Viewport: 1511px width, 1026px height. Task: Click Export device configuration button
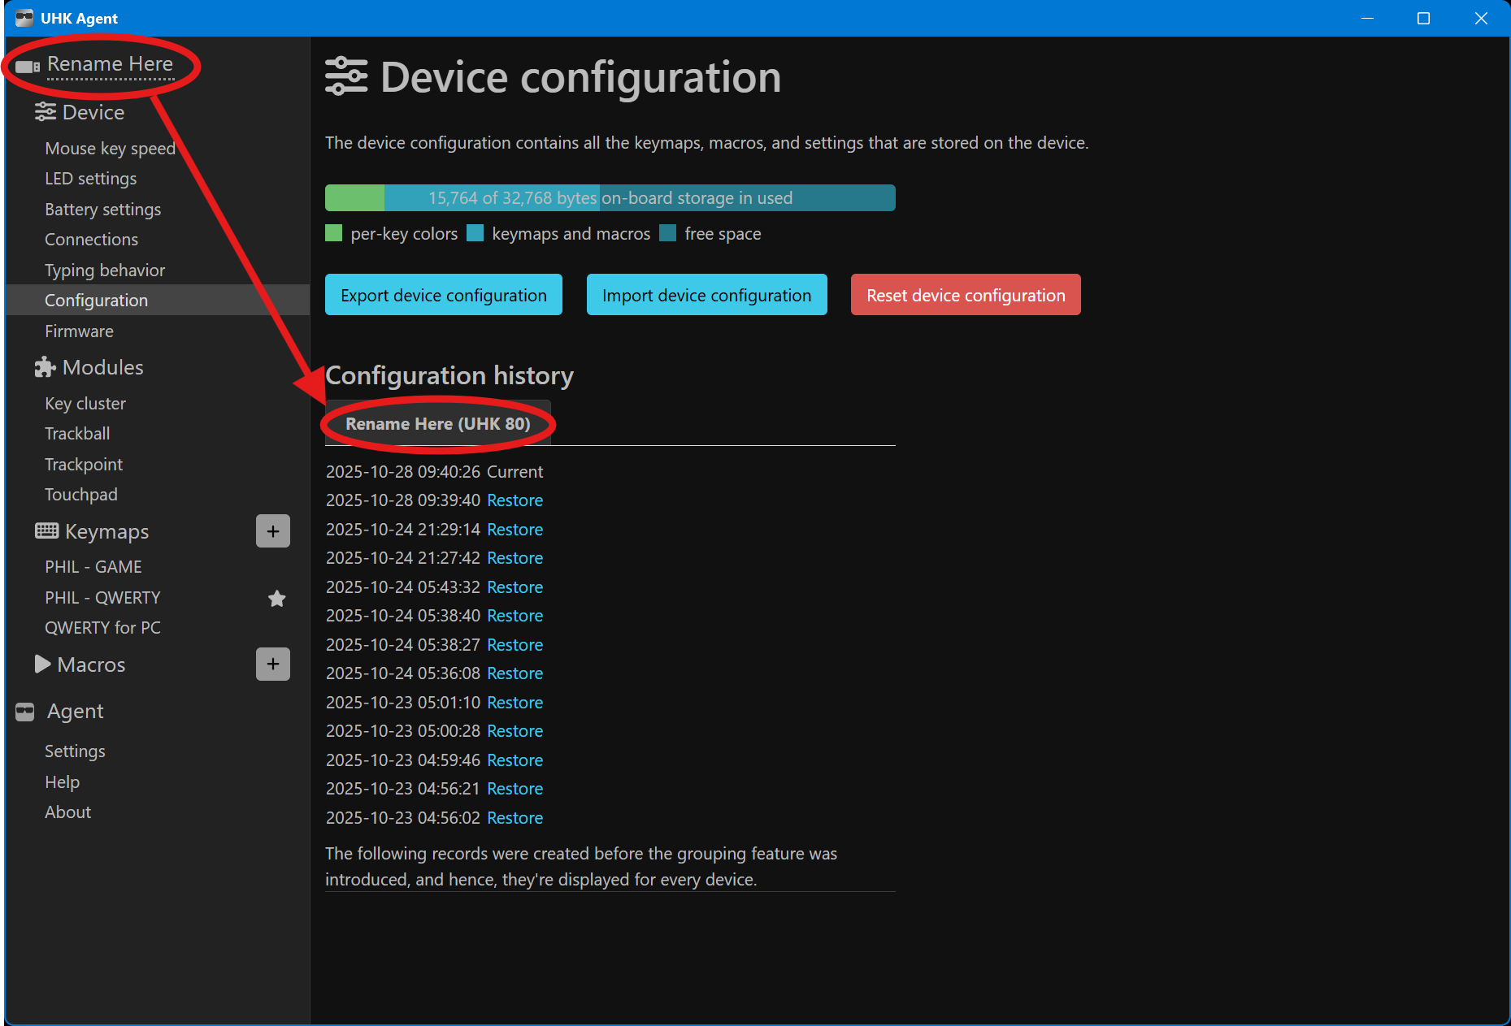(x=443, y=295)
